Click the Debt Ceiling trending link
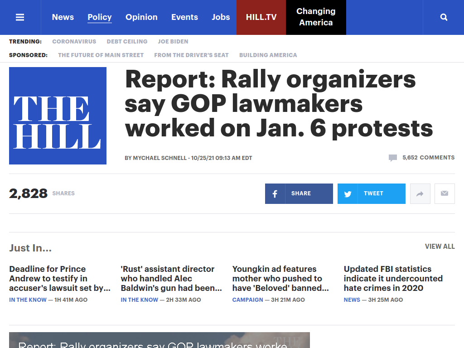The width and height of the screenshot is (464, 348). tap(127, 41)
